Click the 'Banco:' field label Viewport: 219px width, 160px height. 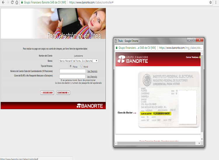point(50,61)
